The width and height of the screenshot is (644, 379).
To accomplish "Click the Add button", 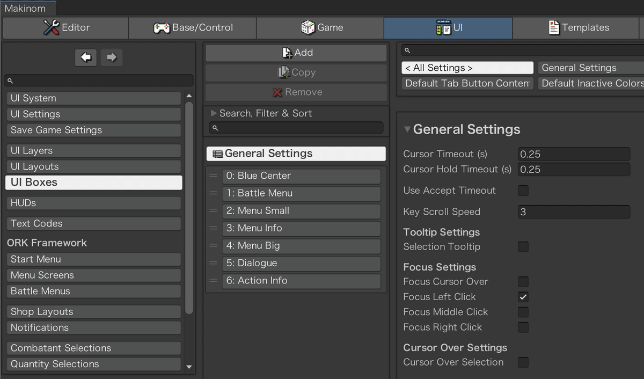I will tap(296, 53).
